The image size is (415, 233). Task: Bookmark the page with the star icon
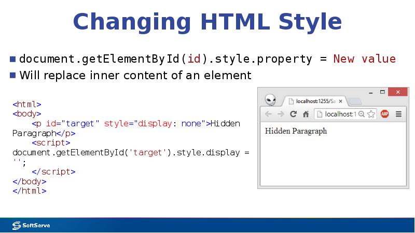point(371,114)
